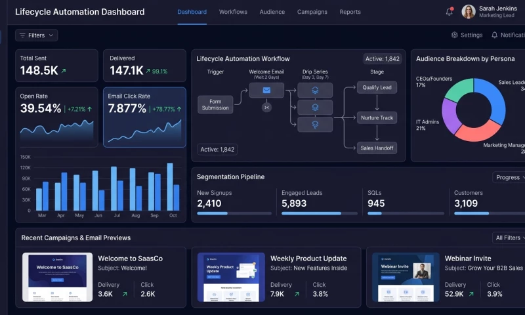Click the Customers 3,109 value
This screenshot has width=525, height=315.
[466, 203]
